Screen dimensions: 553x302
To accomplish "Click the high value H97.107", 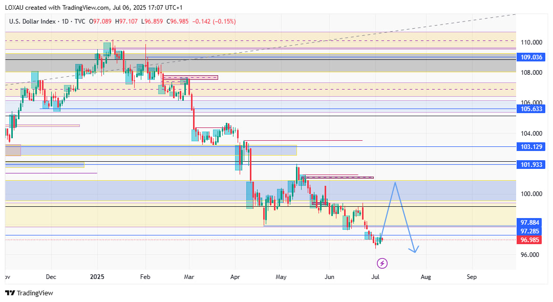I will click(x=126, y=21).
